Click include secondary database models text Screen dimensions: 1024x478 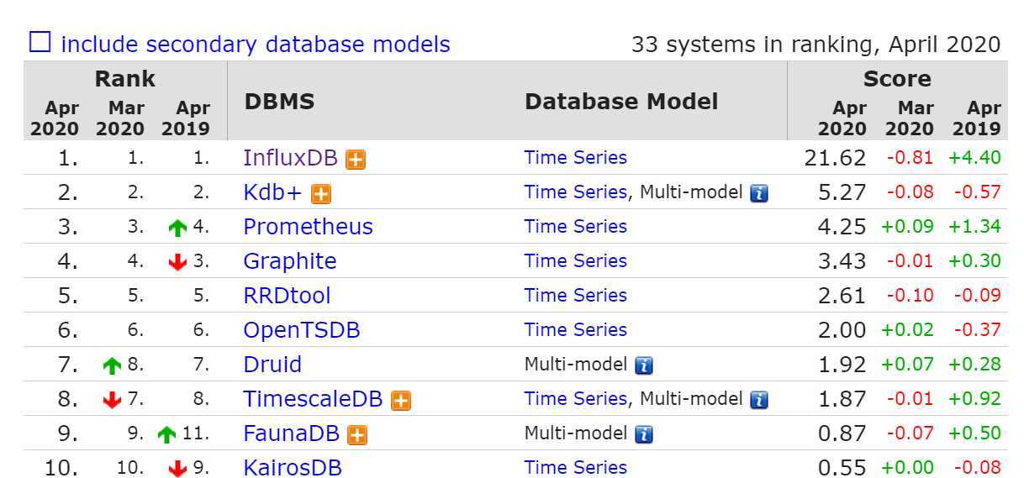tap(256, 44)
